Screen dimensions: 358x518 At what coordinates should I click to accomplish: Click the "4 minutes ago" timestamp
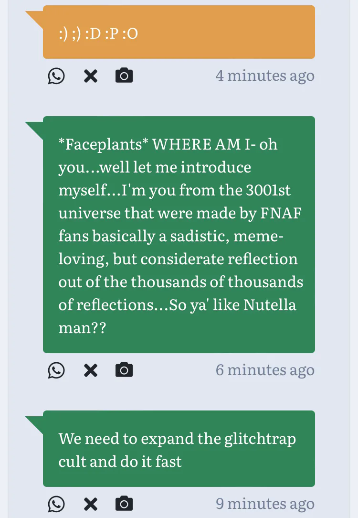pos(265,76)
